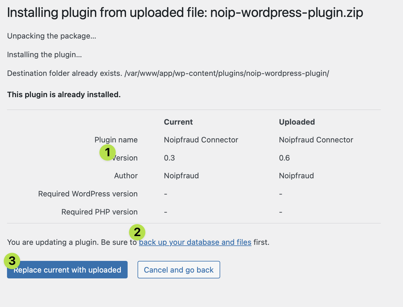
Task: Click the green step 1 marker
Action: [107, 152]
